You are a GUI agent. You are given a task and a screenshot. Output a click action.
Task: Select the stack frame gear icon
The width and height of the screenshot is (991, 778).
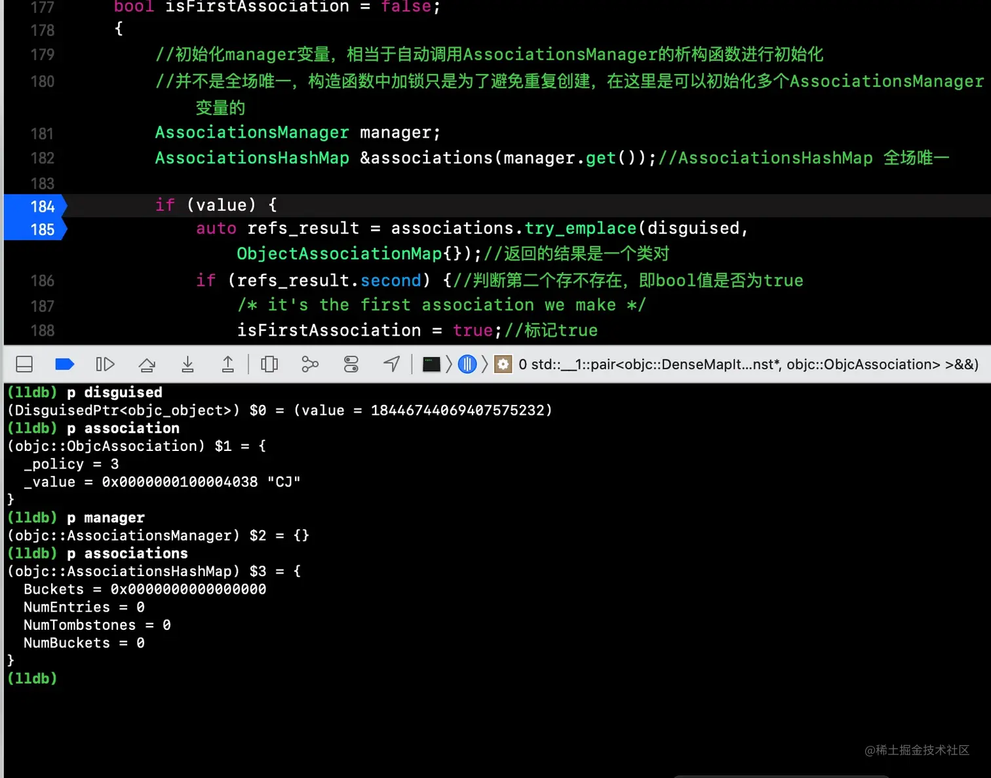tap(503, 364)
